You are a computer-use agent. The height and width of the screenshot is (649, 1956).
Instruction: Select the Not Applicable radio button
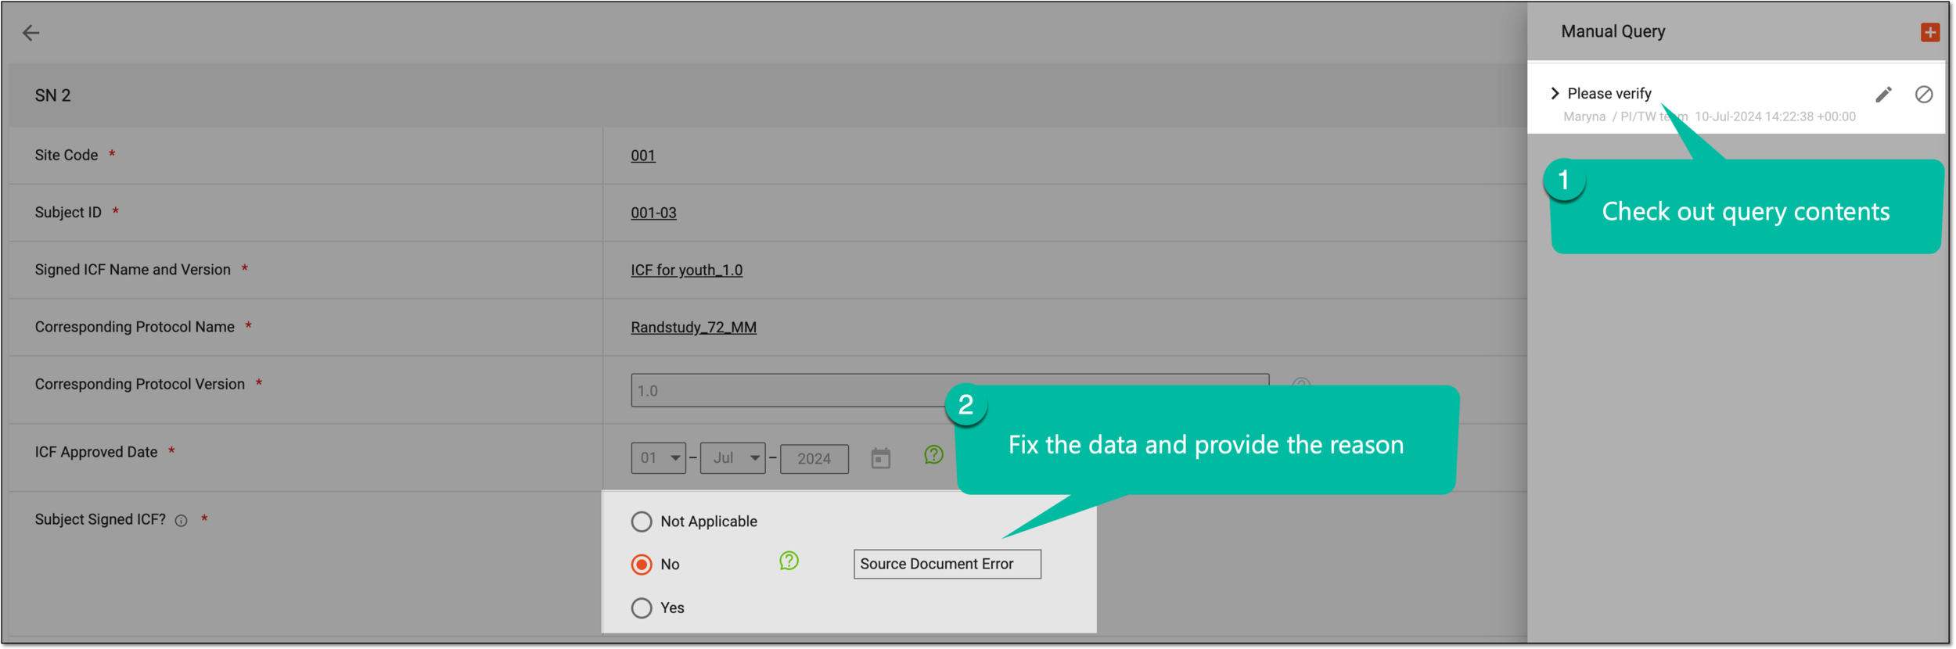coord(641,522)
